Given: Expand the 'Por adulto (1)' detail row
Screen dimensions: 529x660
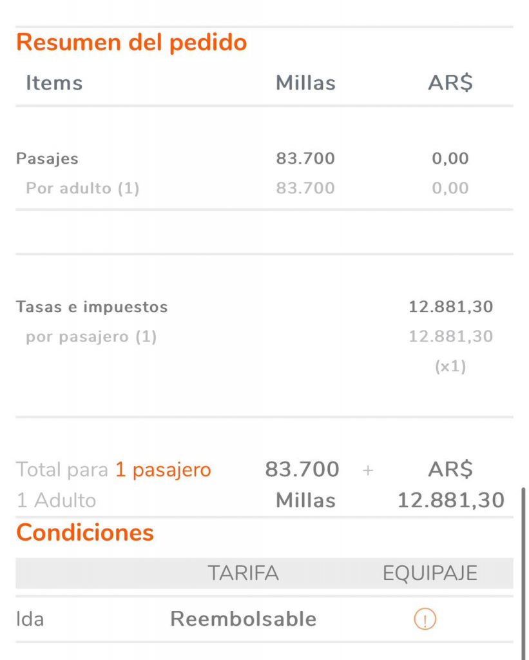Looking at the screenshot, I should pos(264,188).
